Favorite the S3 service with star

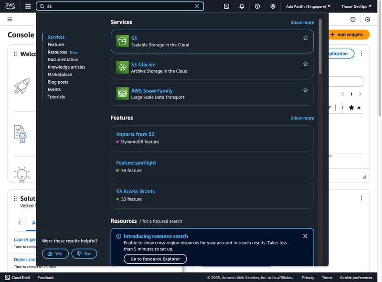(306, 38)
